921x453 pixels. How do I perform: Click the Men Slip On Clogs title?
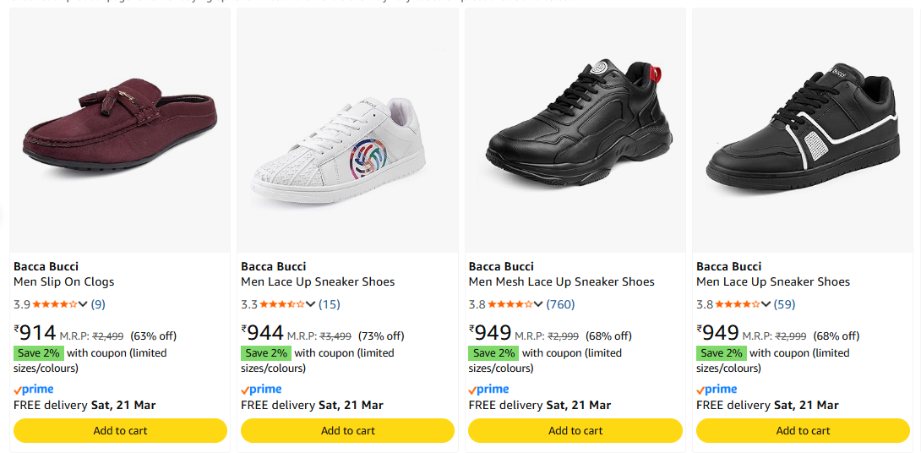coord(64,281)
